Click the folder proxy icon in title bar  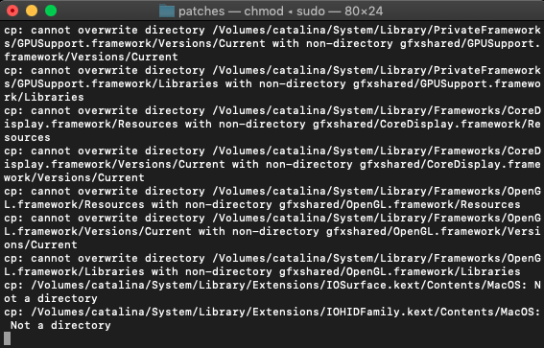[167, 12]
